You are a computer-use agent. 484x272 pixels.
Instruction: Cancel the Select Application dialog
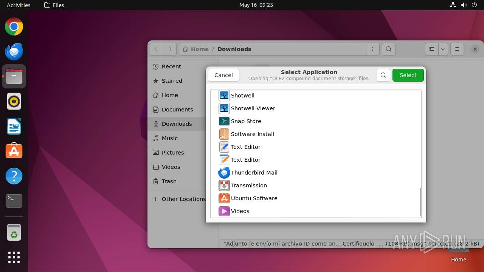(223, 75)
